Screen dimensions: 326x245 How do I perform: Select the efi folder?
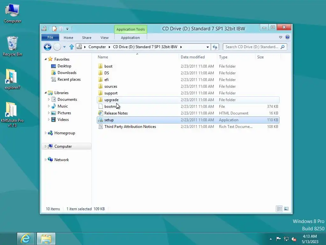point(188,79)
